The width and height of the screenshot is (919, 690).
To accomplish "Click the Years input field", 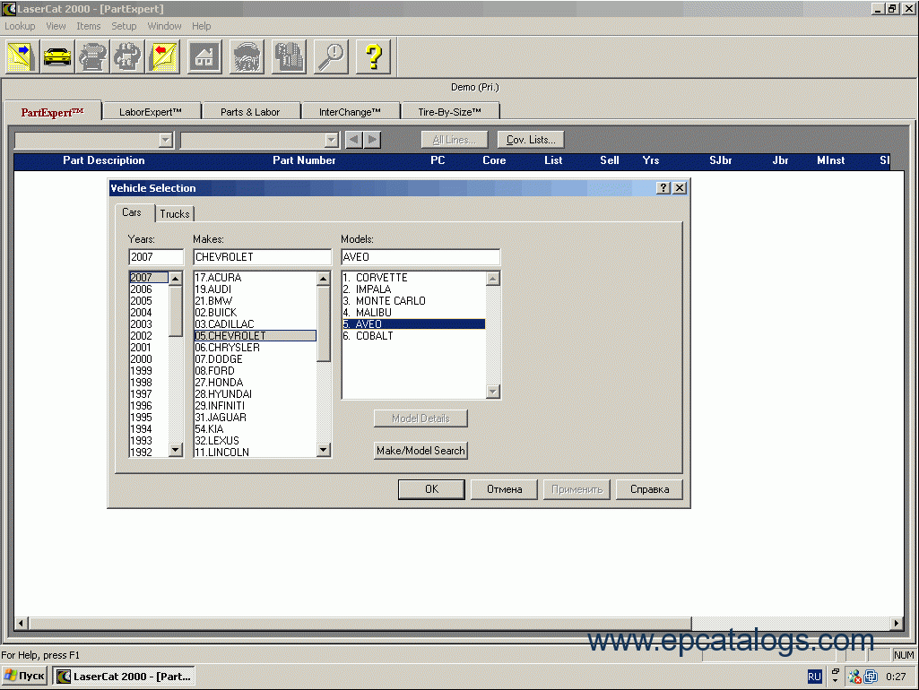I will click(x=156, y=257).
